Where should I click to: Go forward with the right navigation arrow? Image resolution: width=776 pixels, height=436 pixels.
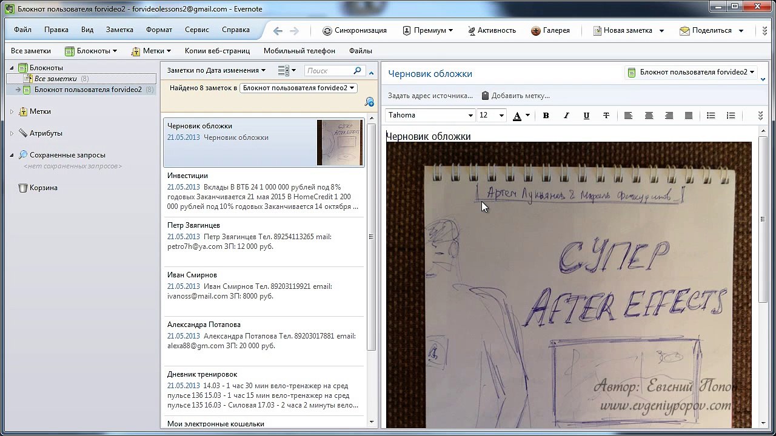[295, 31]
